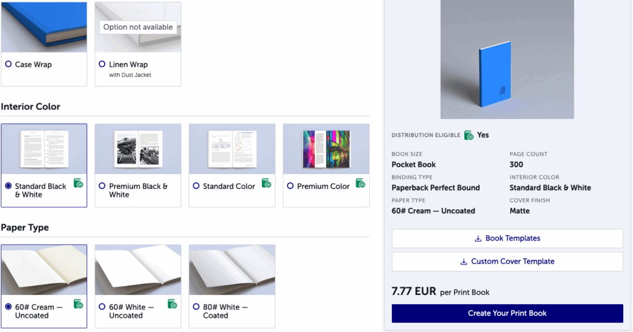This screenshot has height=332, width=633.
Task: Click the distribution icon on Standard Color card
Action: [x=266, y=183]
